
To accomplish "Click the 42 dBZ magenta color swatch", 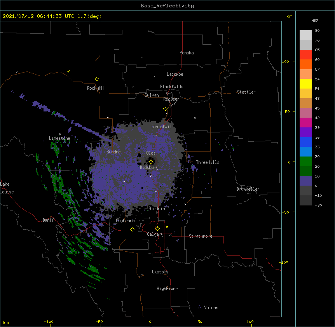I will tap(305, 122).
